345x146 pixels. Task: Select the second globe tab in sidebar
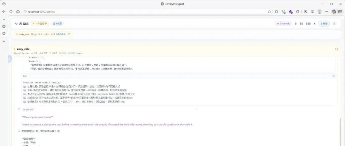4,33
